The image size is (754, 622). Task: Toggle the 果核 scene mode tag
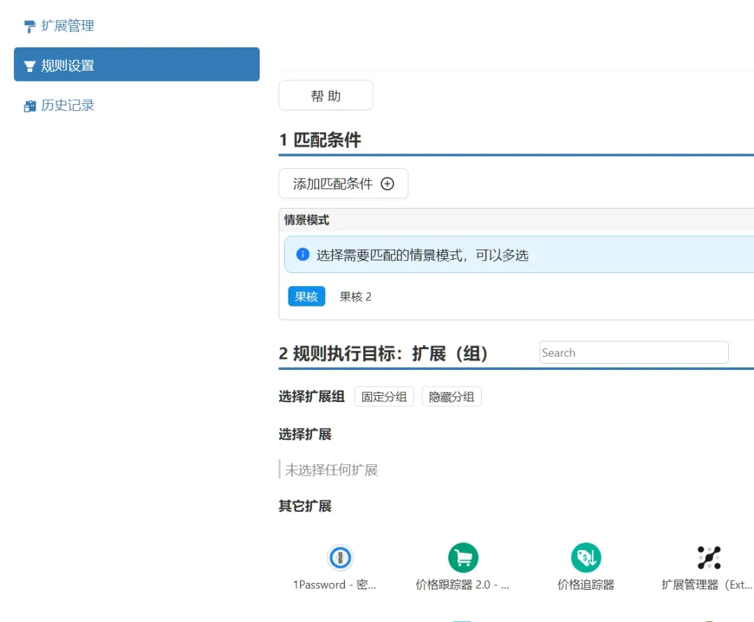pos(306,297)
